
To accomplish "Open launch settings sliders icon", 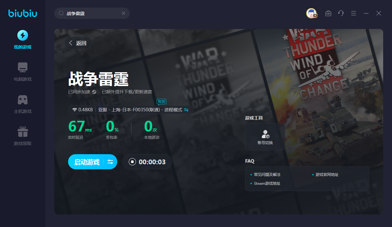I will (110, 162).
